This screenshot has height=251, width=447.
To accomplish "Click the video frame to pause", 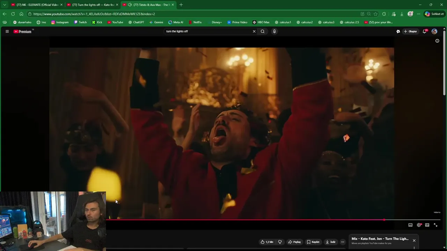I will (221, 132).
